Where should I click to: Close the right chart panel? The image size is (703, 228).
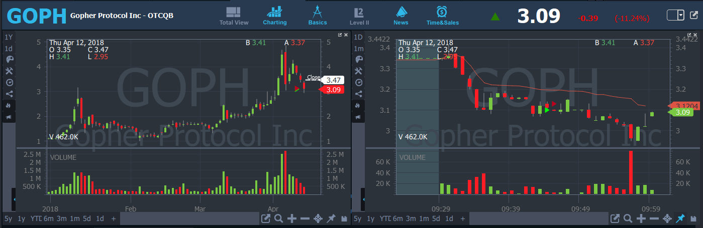point(695,35)
